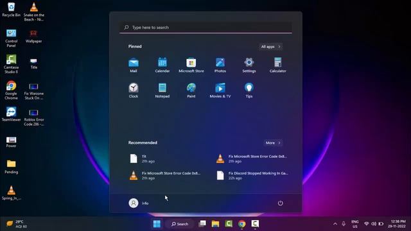Open the VLC video recommended below the Tit file
Viewport: 411px width, 231px height.
click(x=165, y=175)
